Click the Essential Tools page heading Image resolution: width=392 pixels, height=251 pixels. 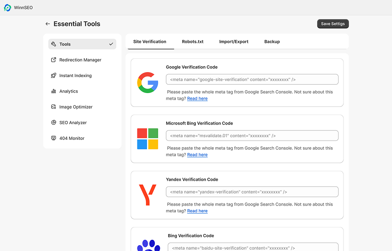77,24
